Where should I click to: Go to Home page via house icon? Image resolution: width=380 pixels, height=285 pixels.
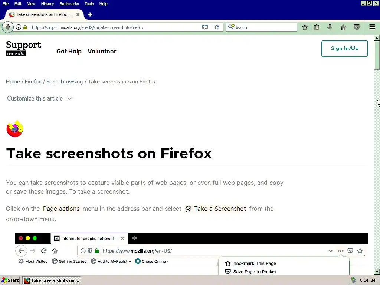coord(343,27)
